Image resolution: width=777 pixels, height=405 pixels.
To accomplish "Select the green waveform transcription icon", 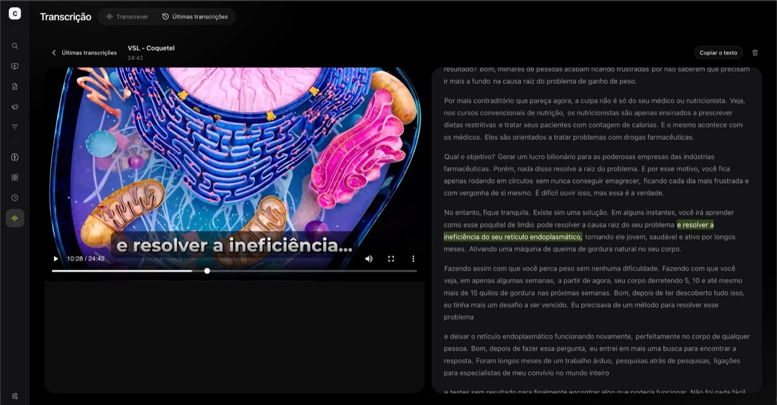I will click(x=15, y=218).
